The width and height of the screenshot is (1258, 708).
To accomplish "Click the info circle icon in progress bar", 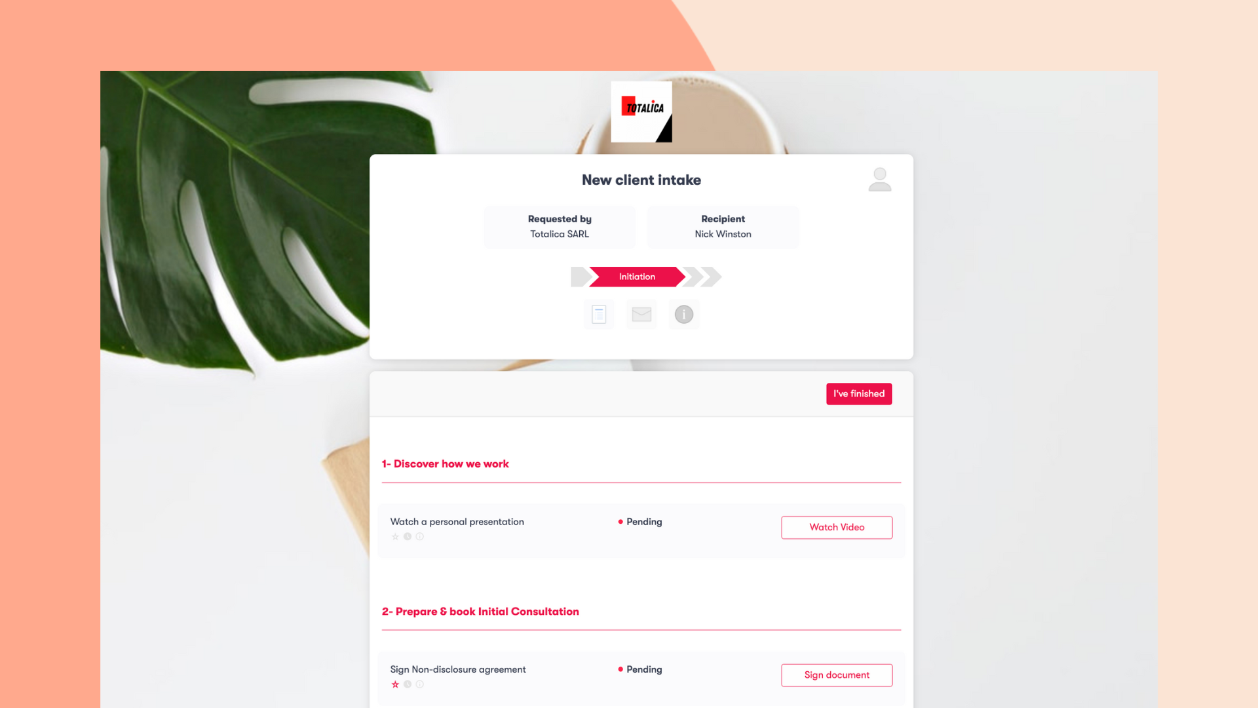I will pyautogui.click(x=683, y=314).
